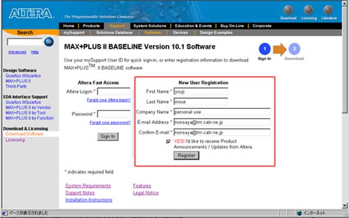
Task: Select the Software submenu tab
Action: [152, 32]
